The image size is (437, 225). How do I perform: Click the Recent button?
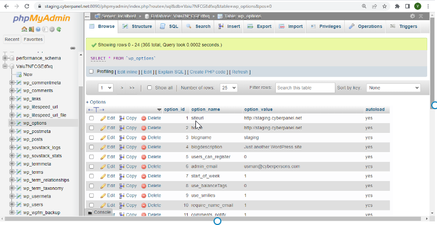click(12, 39)
